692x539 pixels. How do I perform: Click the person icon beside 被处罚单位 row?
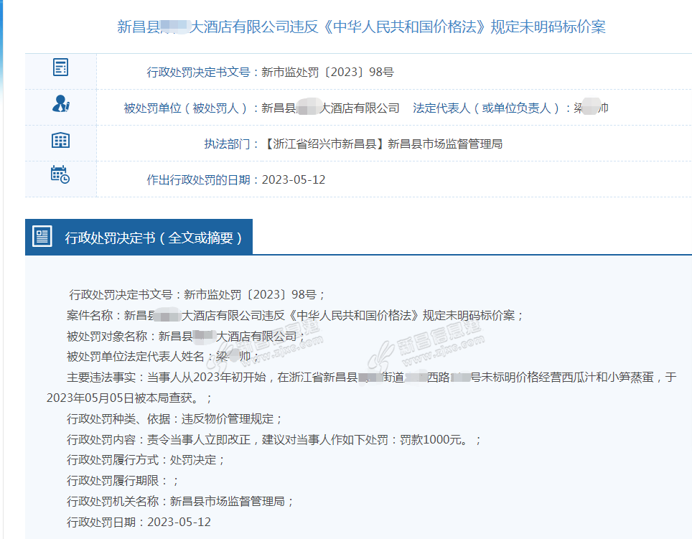(x=61, y=104)
